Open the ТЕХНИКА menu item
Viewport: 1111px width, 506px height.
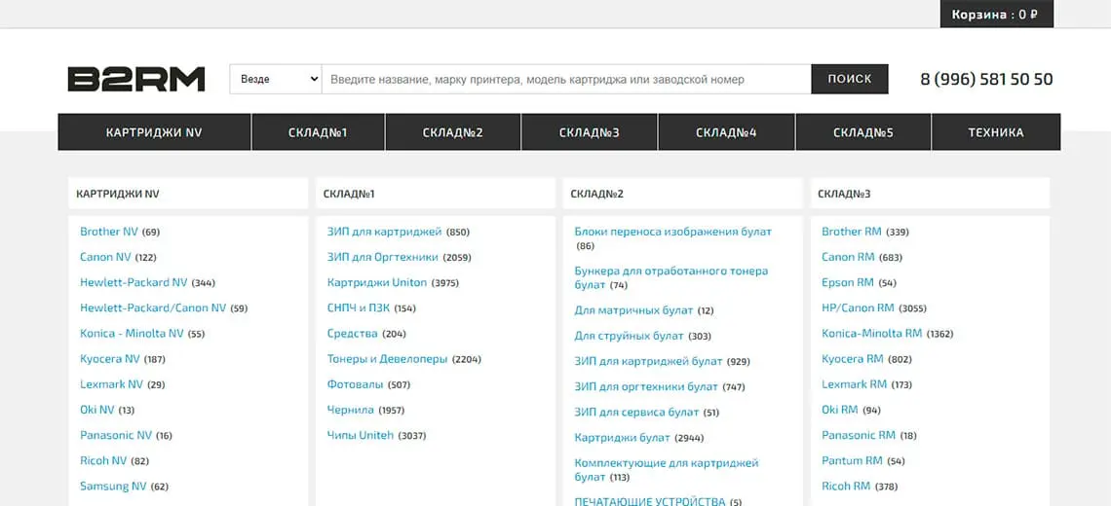(x=996, y=132)
